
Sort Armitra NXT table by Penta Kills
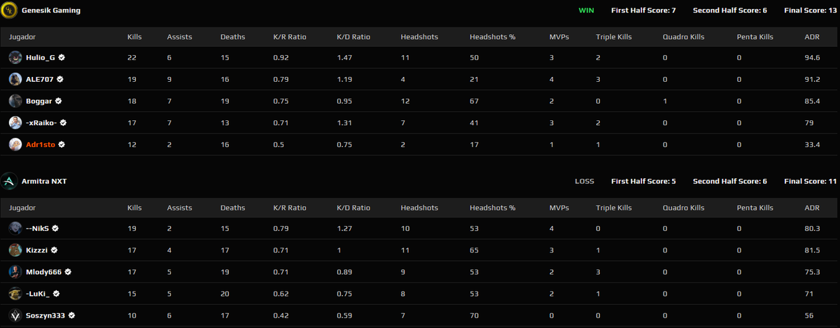755,208
